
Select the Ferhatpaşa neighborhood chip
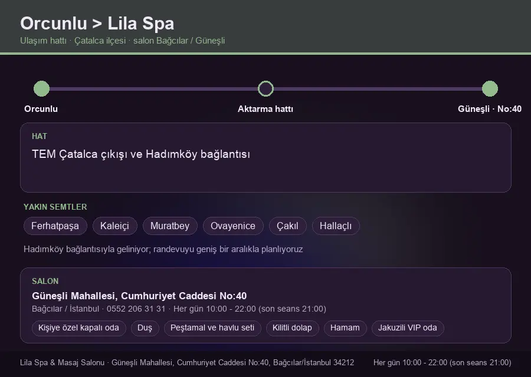(x=55, y=226)
